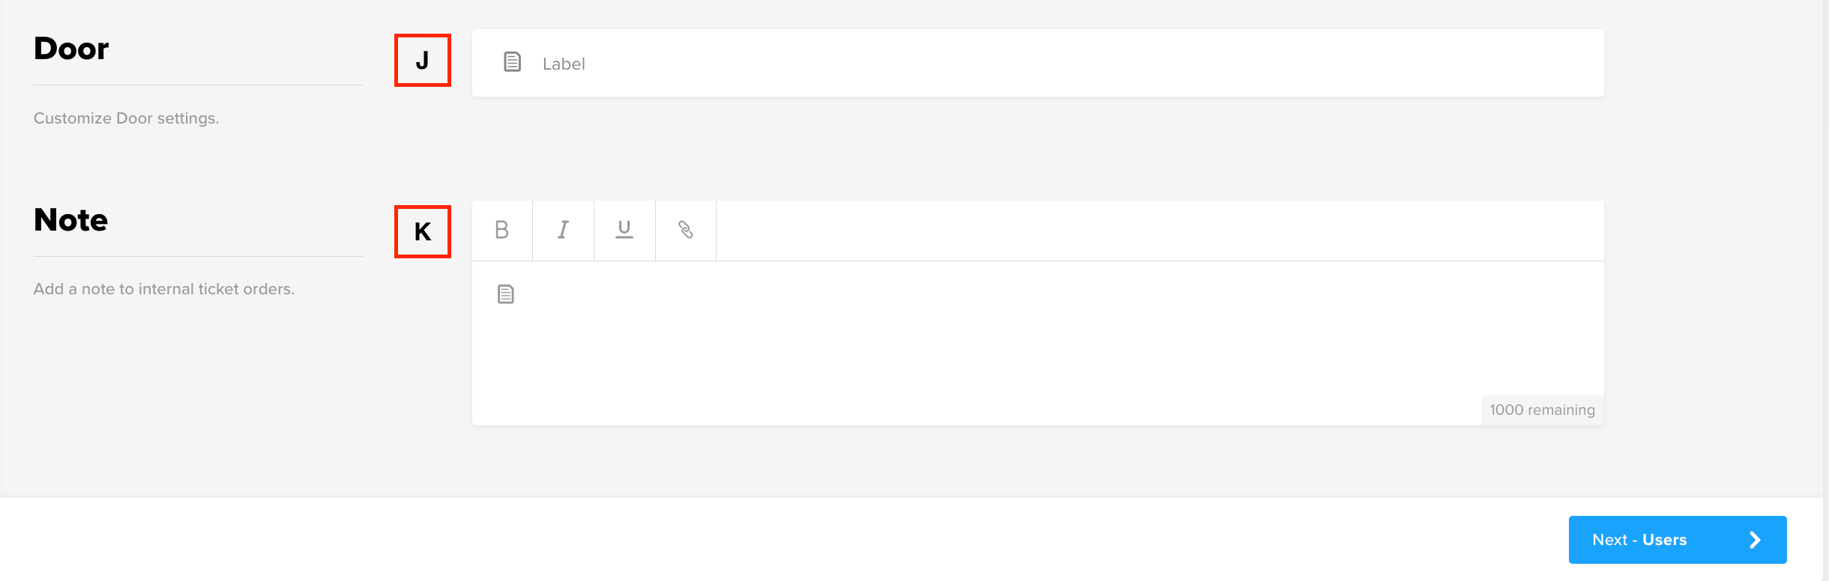Toggle bold formatting in Note editor
The image size is (1829, 581).
tap(502, 230)
